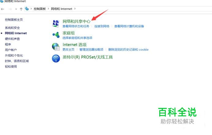
Task: Select 硬件和声音 in sidebar
Action: (12, 39)
